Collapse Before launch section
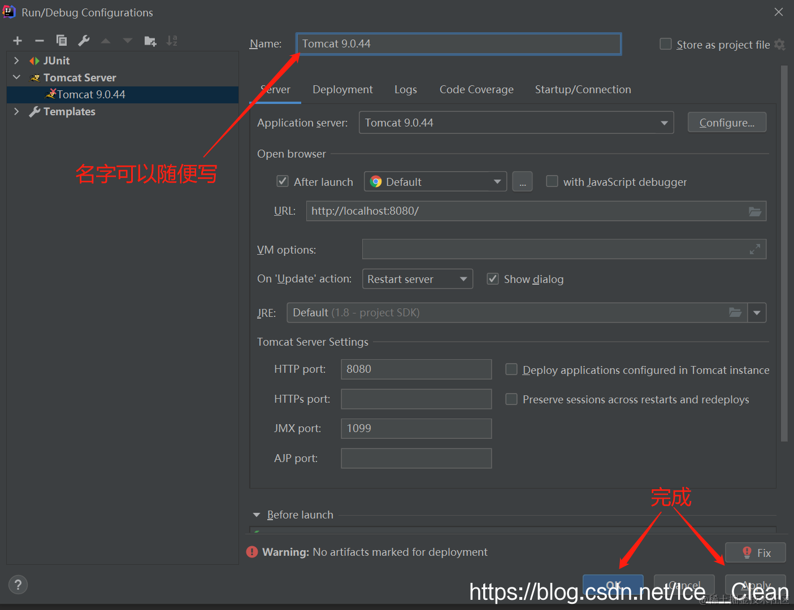The width and height of the screenshot is (794, 610). tap(257, 515)
